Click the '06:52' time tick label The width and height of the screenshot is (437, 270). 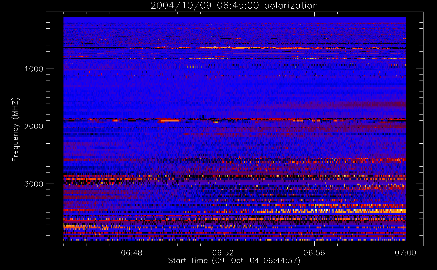(223, 253)
